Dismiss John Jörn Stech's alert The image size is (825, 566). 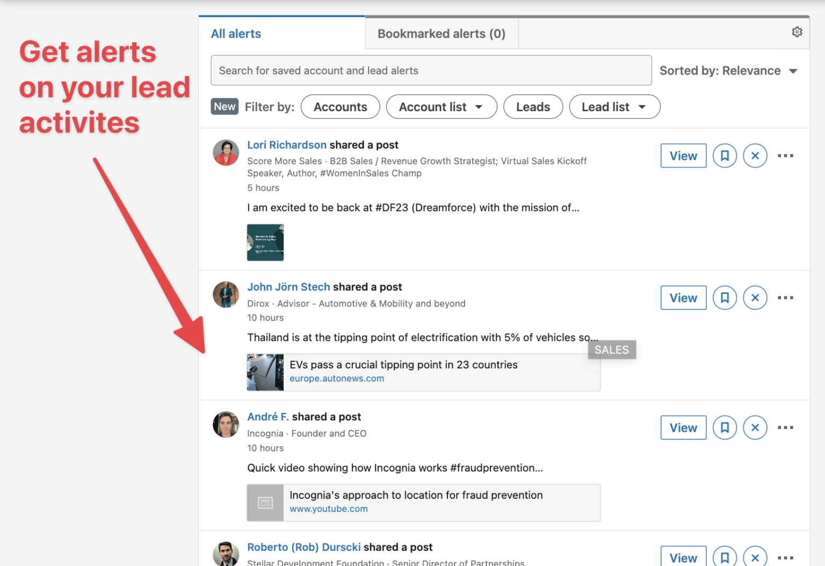[755, 297]
